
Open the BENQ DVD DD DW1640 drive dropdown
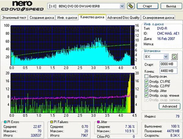pos(122,6)
